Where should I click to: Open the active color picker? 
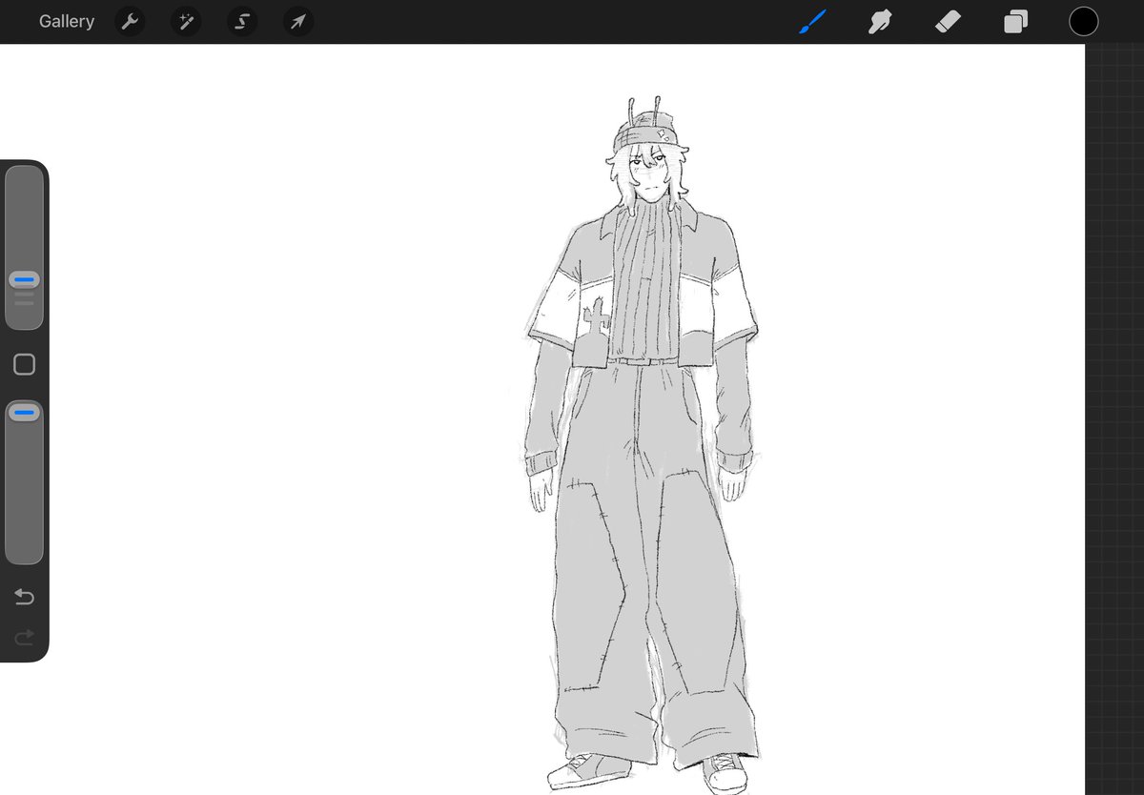click(1083, 21)
